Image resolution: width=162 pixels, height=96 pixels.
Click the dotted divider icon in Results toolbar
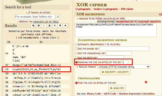tap(44, 26)
